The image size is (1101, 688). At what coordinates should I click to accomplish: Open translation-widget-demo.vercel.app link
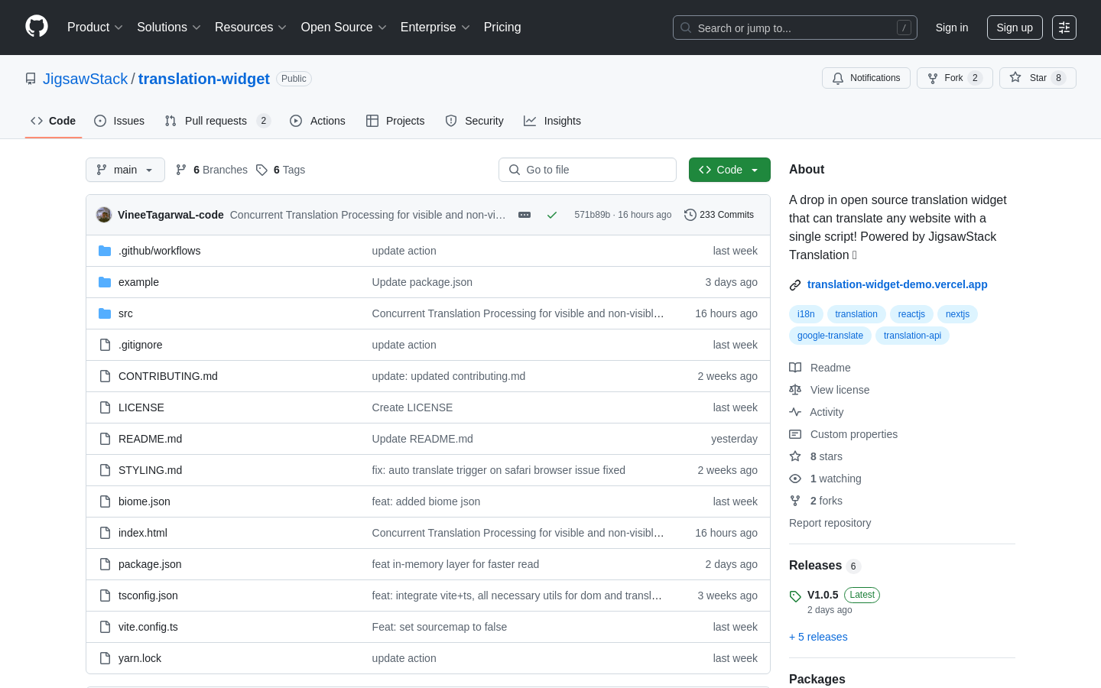[898, 284]
